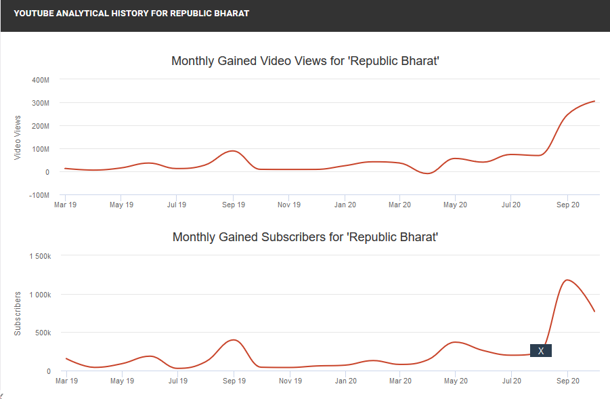This screenshot has width=610, height=399.
Task: Click the subscribers line bump at Sep 19
Action: coord(234,339)
